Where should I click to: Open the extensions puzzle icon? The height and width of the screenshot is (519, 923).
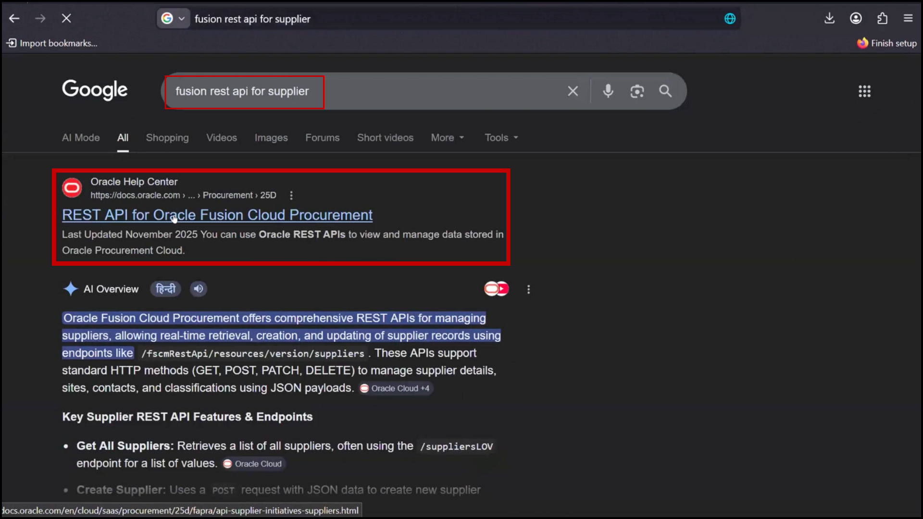click(882, 18)
